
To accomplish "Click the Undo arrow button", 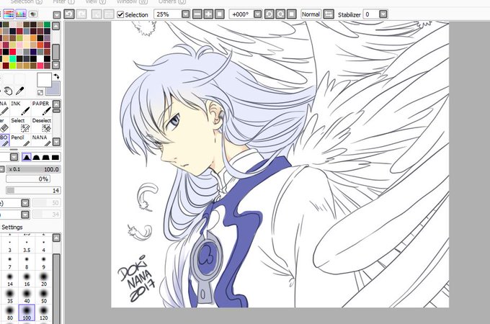I will click(69, 14).
